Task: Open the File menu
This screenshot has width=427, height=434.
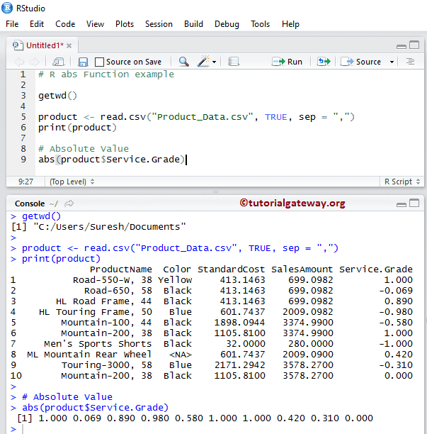Action: pyautogui.click(x=12, y=24)
